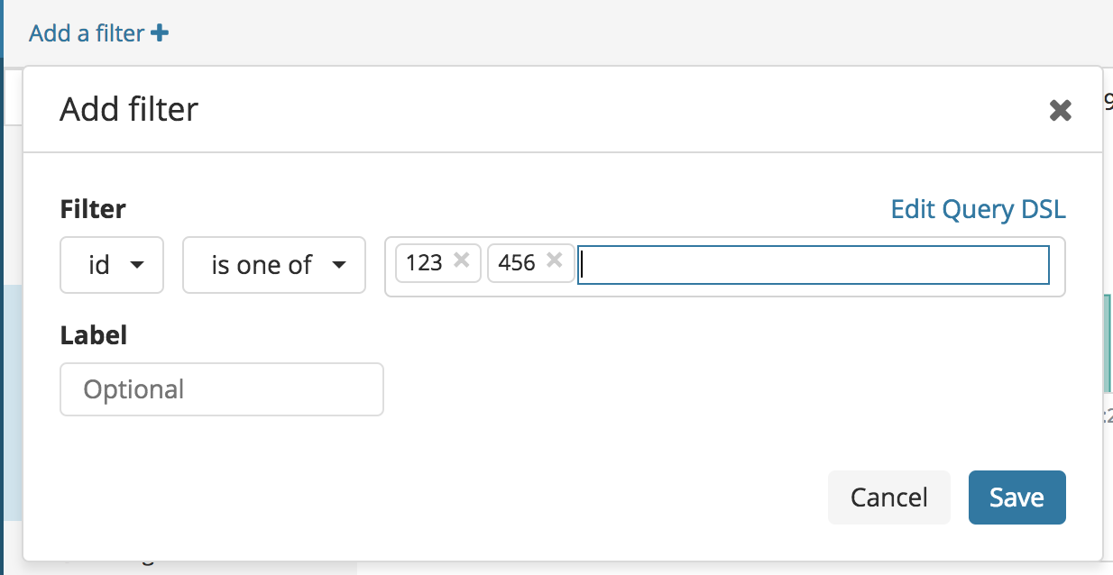Click the Filter section heading
Viewport: 1113px width, 575px height.
[x=93, y=209]
